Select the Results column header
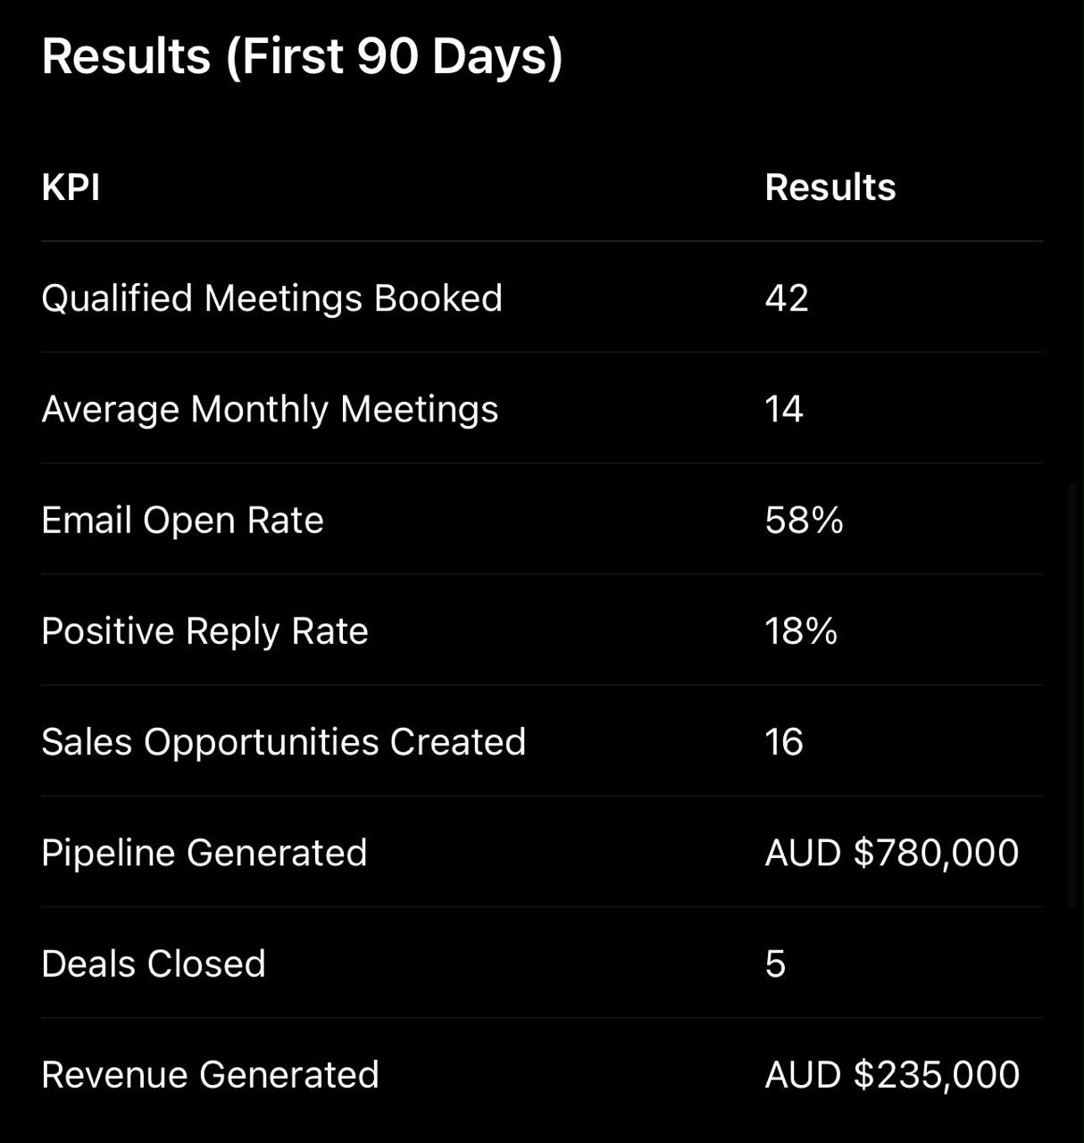The image size is (1084, 1143). 830,188
